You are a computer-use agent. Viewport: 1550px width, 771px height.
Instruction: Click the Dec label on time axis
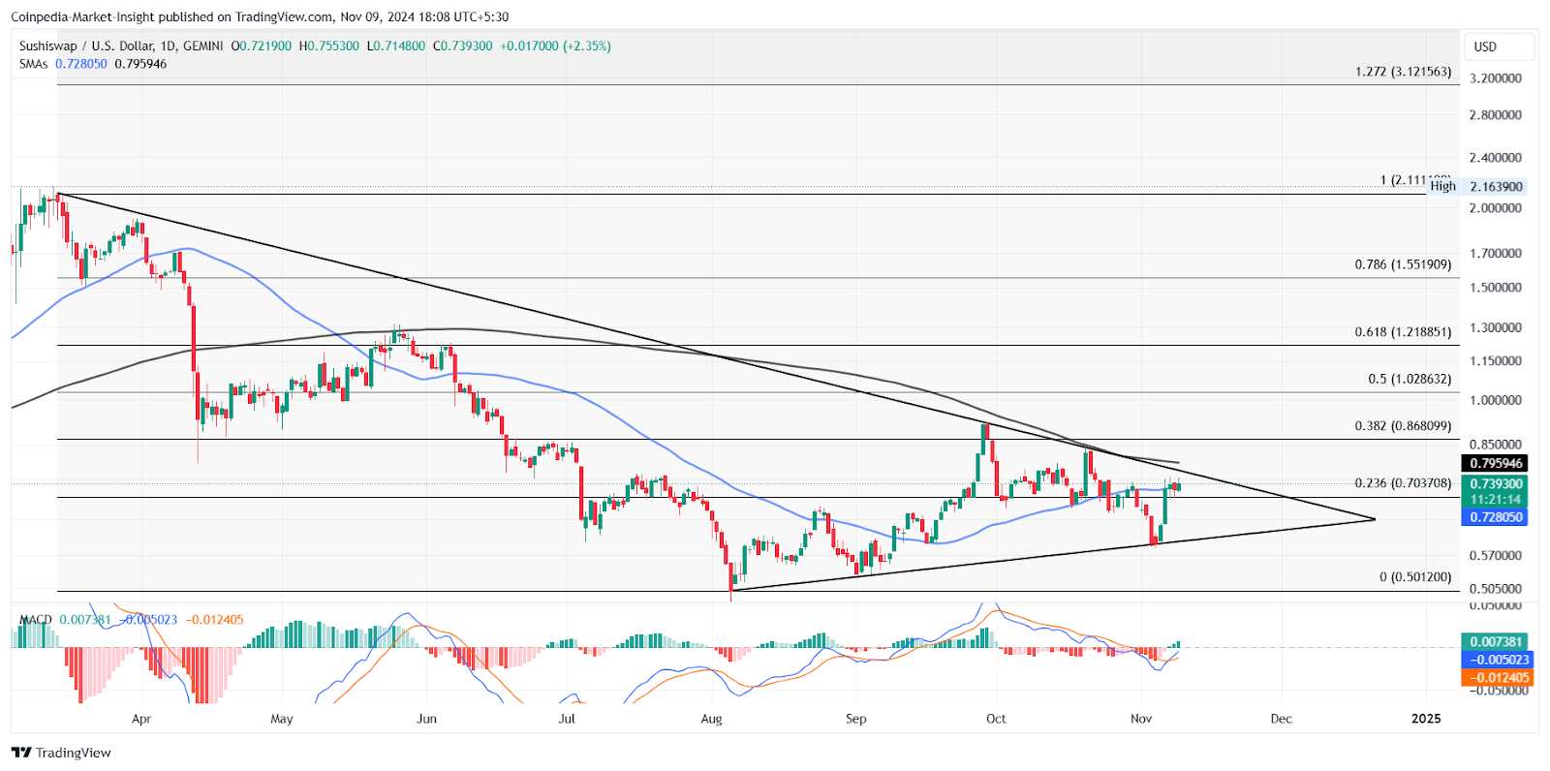(1282, 719)
